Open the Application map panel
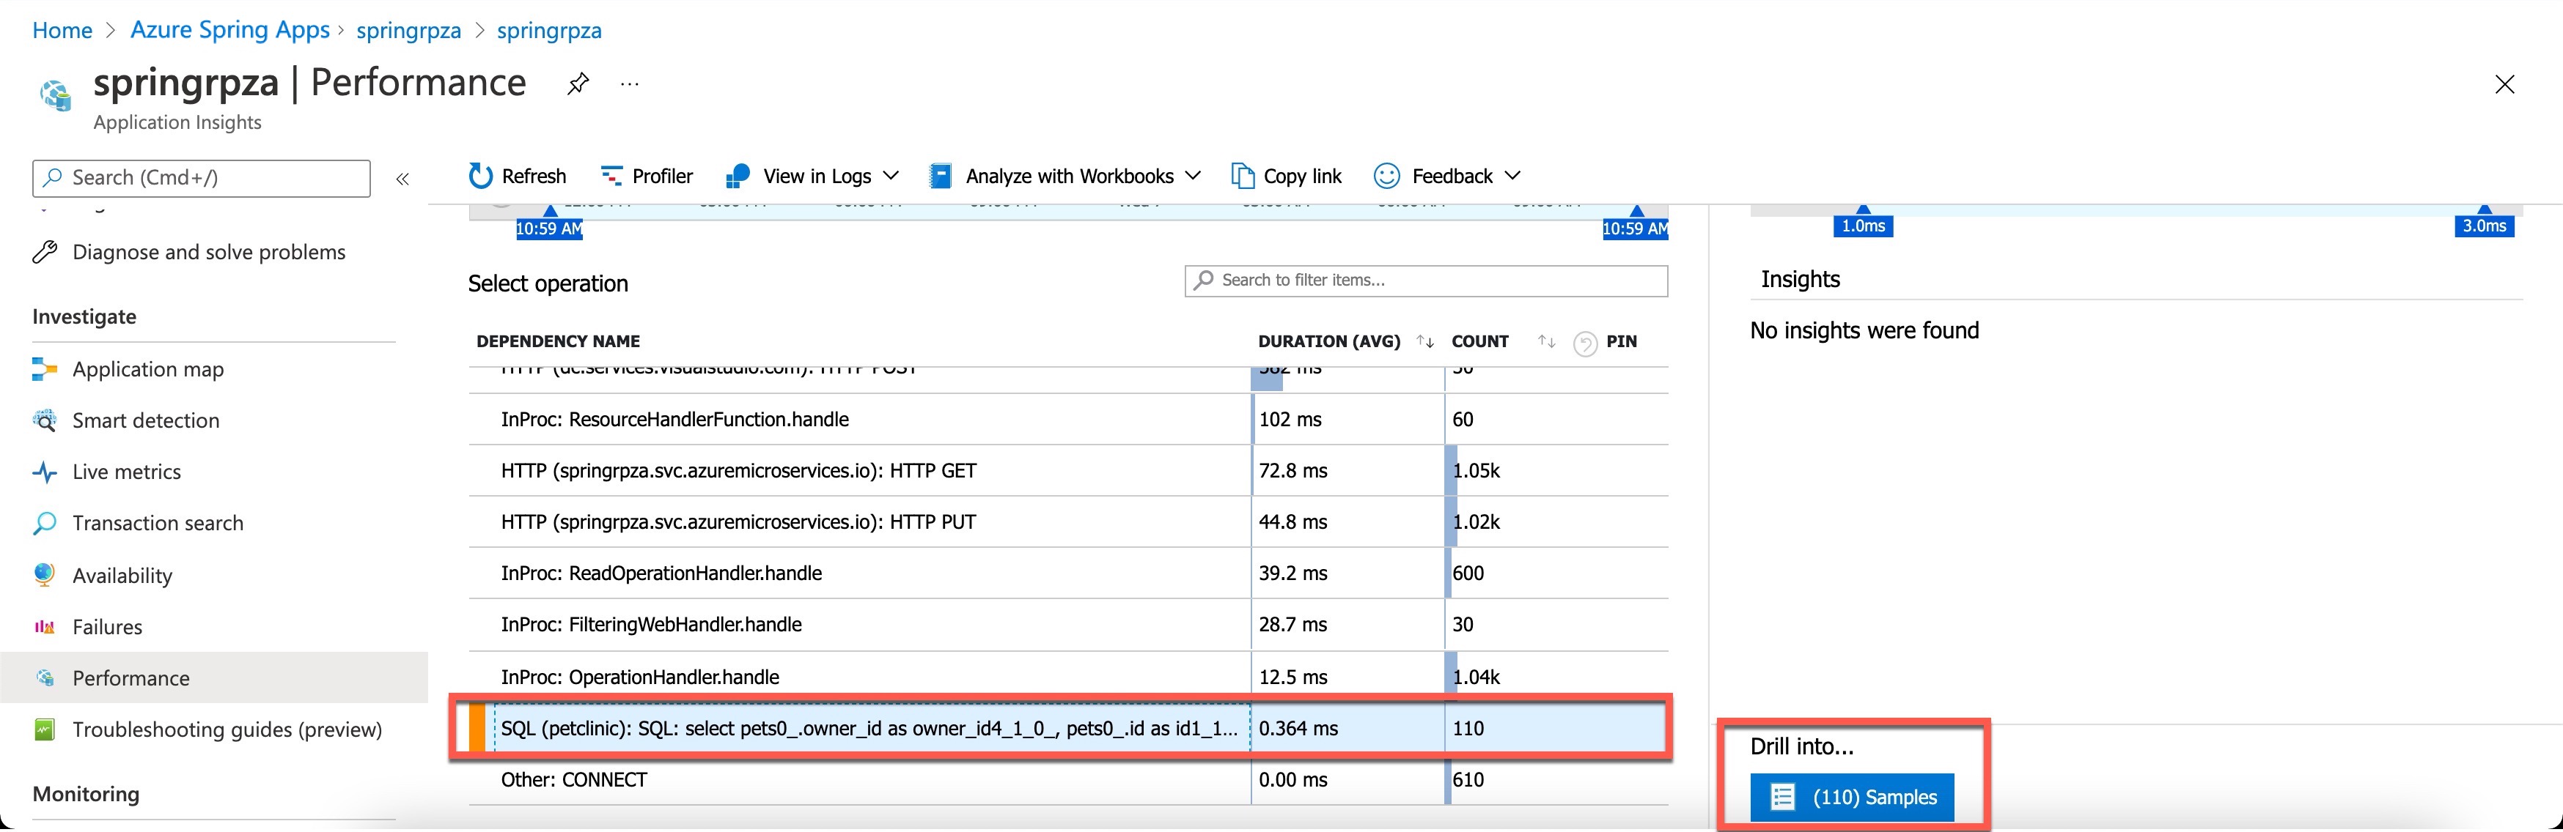 [x=147, y=369]
